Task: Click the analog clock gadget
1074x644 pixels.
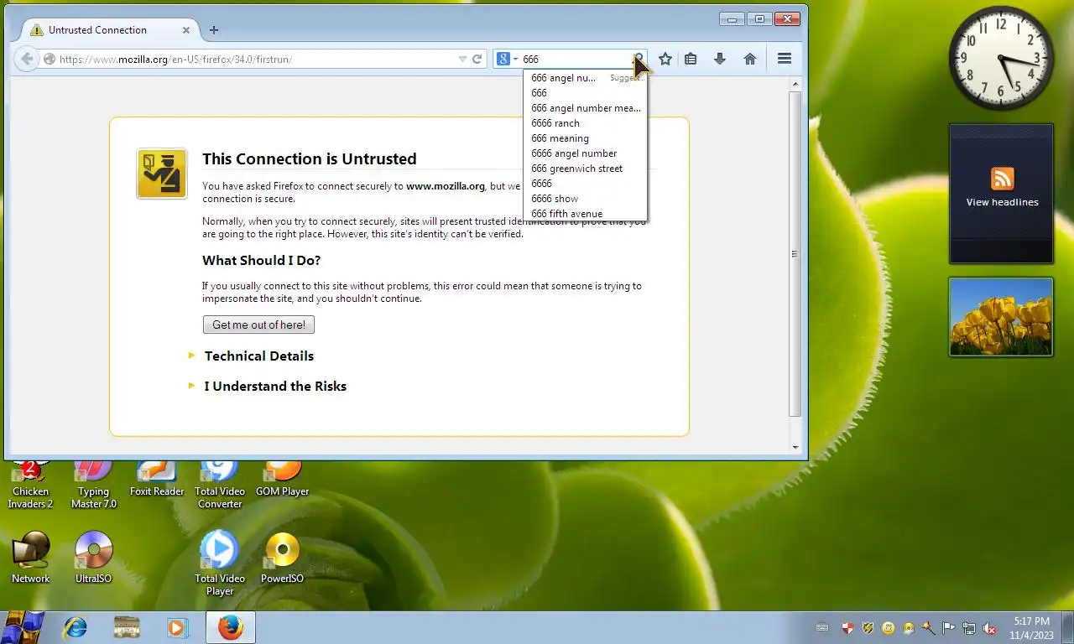Action: (1001, 58)
